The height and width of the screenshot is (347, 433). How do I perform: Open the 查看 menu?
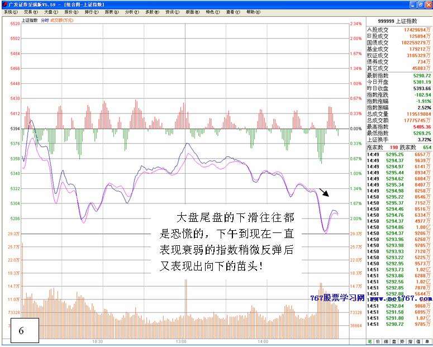tap(233, 12)
